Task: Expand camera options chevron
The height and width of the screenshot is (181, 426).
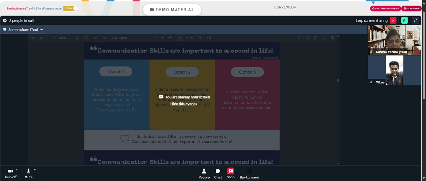Action: tap(17, 170)
